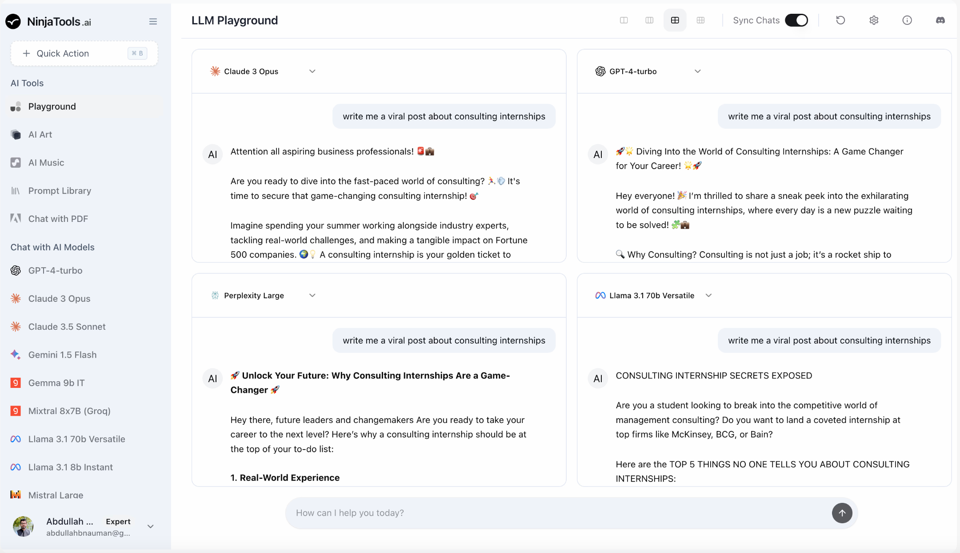
Task: Click the AI avatar in Llama panel
Action: point(598,379)
